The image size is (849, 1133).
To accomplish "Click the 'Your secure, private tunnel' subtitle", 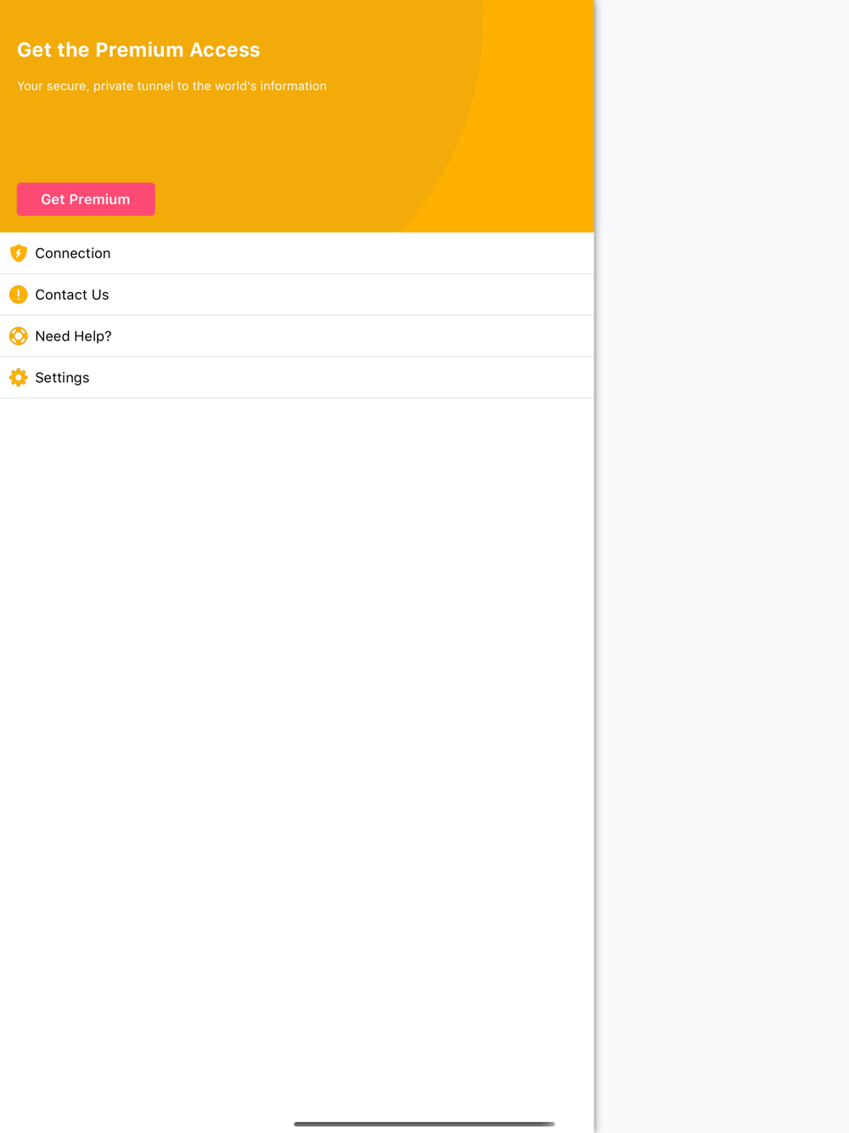I will pos(171,86).
